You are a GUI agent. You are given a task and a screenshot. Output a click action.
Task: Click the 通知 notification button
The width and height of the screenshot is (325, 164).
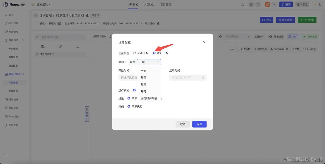(x=266, y=20)
